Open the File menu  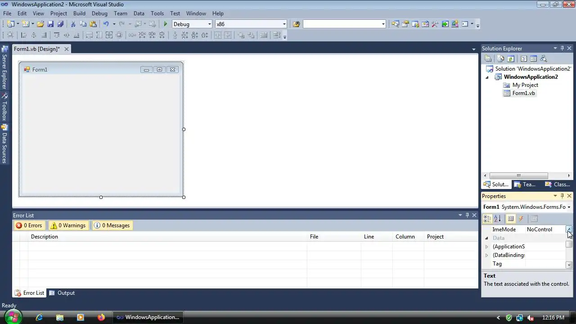pos(7,13)
